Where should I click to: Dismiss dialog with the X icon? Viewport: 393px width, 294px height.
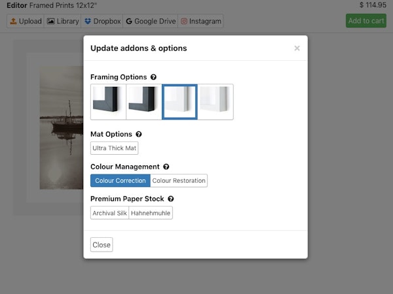tap(297, 48)
